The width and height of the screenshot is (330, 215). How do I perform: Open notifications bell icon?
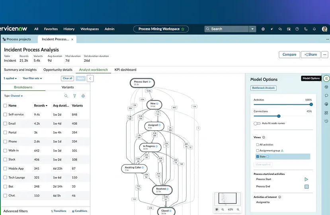[314, 29]
